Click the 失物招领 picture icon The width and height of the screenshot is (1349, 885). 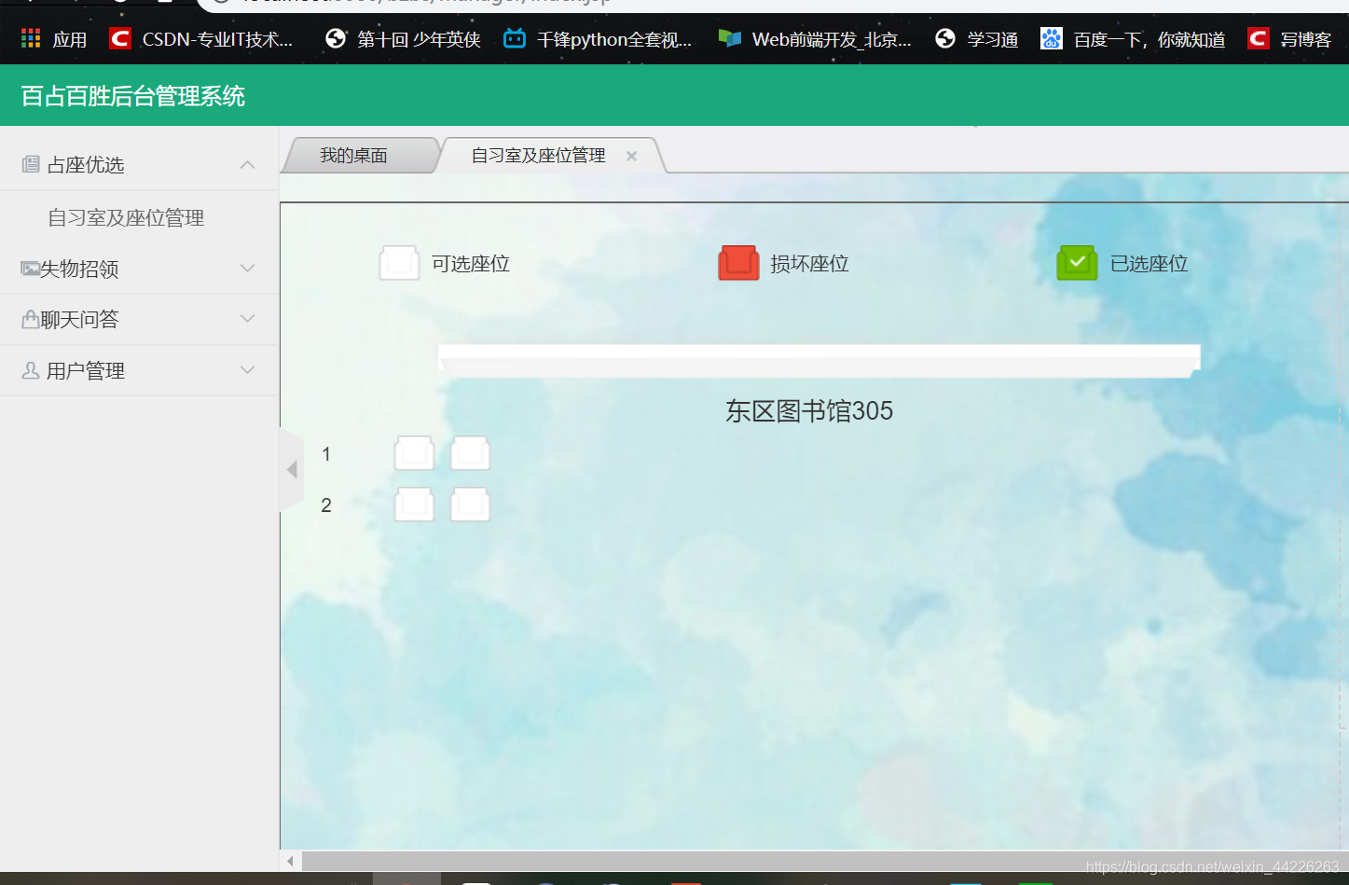point(30,269)
